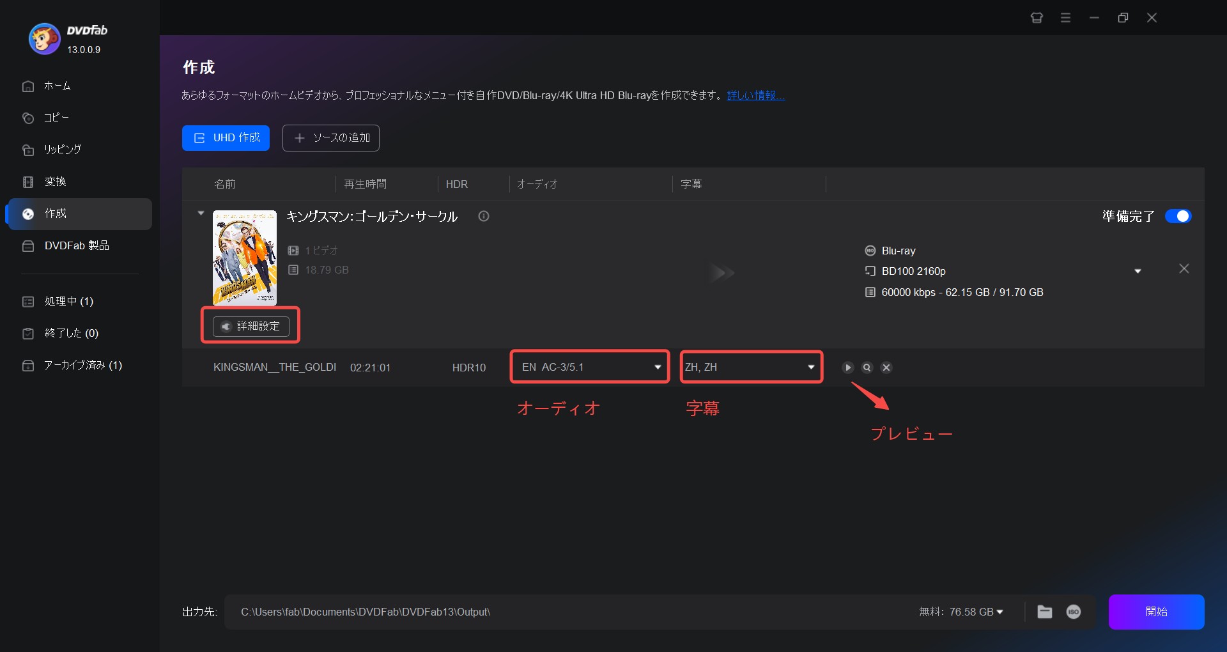Open the BD100 2160p output dropdown

pos(1138,272)
